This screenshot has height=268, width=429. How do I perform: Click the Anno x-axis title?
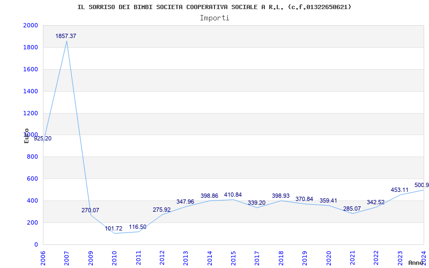coord(416,263)
